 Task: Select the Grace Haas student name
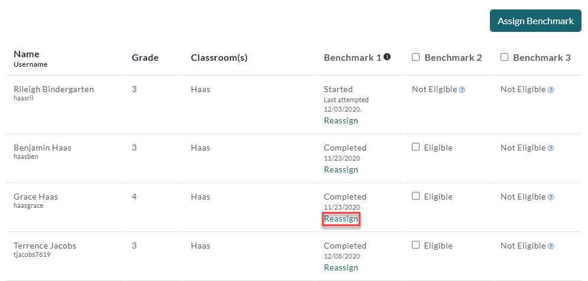coord(35,197)
